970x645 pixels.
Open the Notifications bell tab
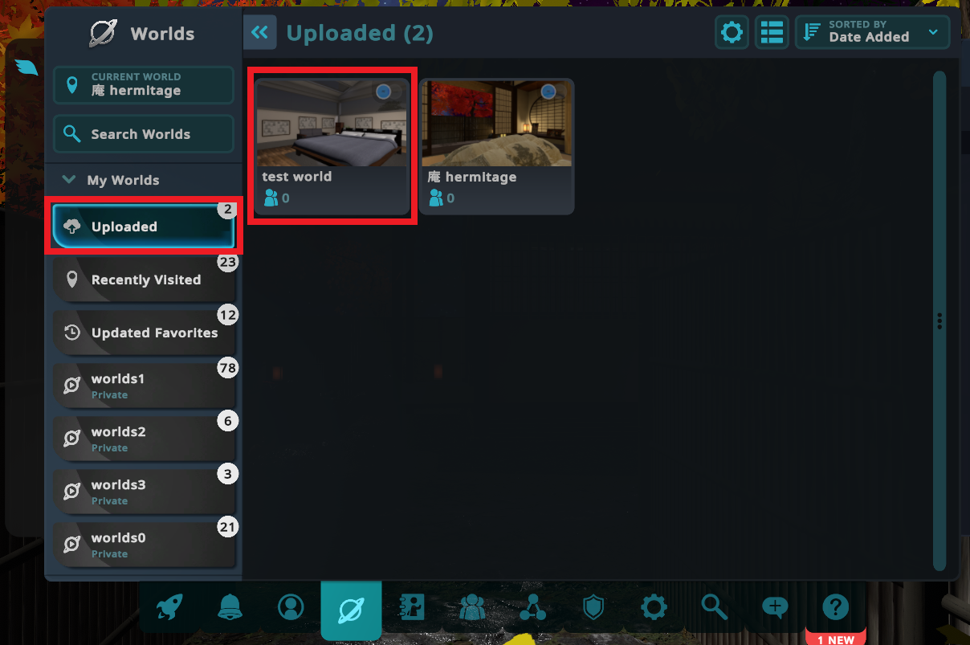230,607
